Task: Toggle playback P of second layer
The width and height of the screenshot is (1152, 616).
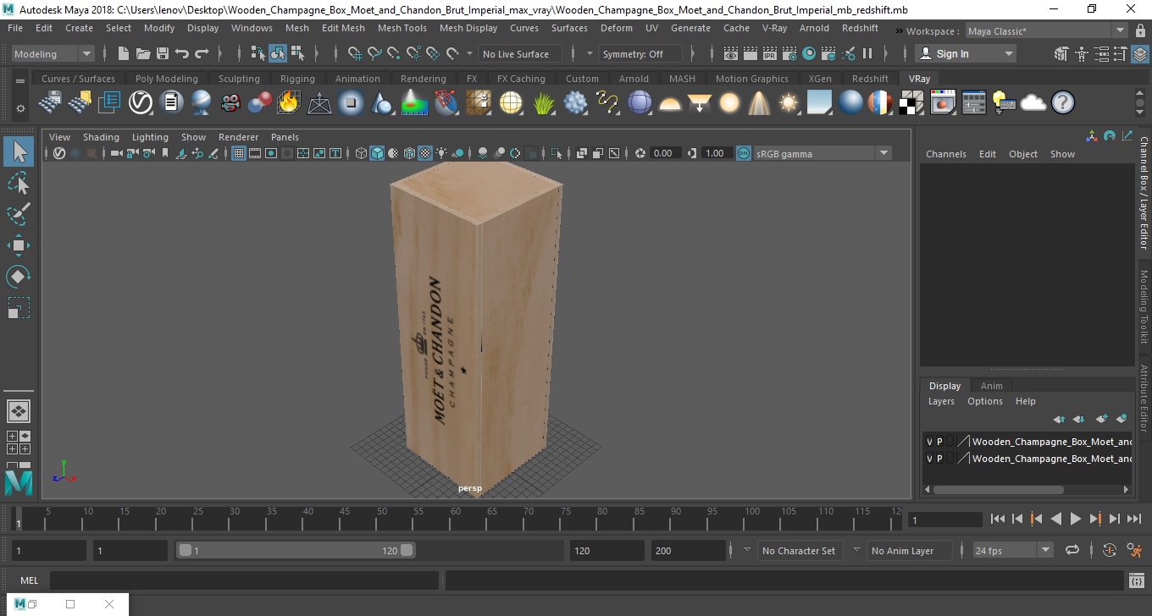Action: (x=939, y=459)
